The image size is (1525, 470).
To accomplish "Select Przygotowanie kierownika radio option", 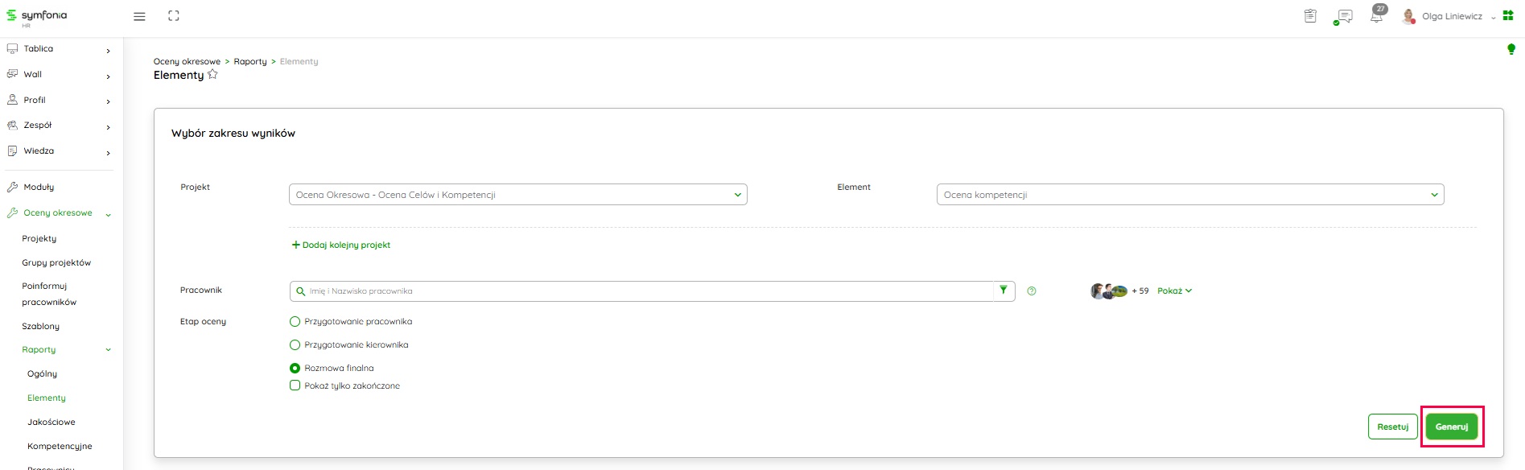I will 295,345.
